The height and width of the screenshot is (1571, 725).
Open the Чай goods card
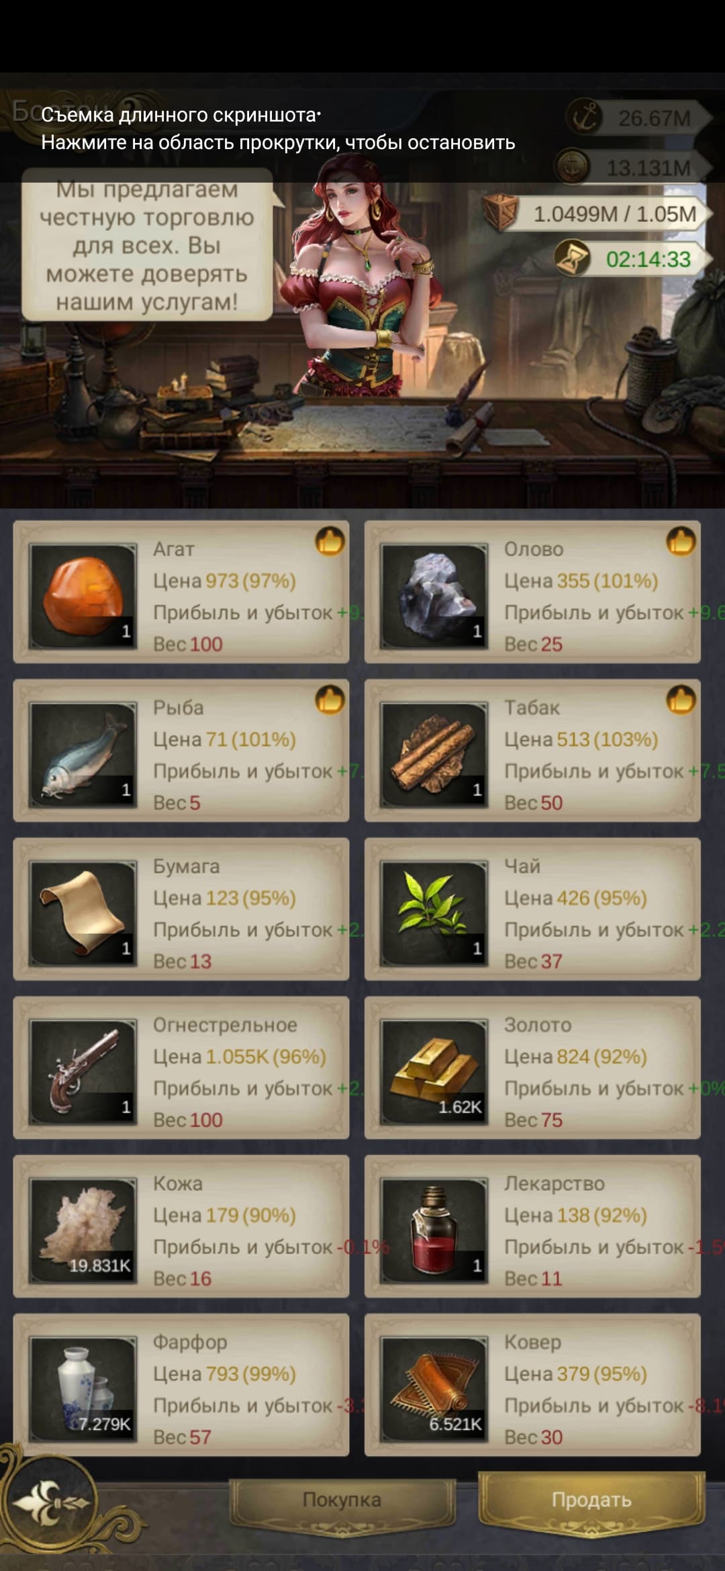coord(532,909)
